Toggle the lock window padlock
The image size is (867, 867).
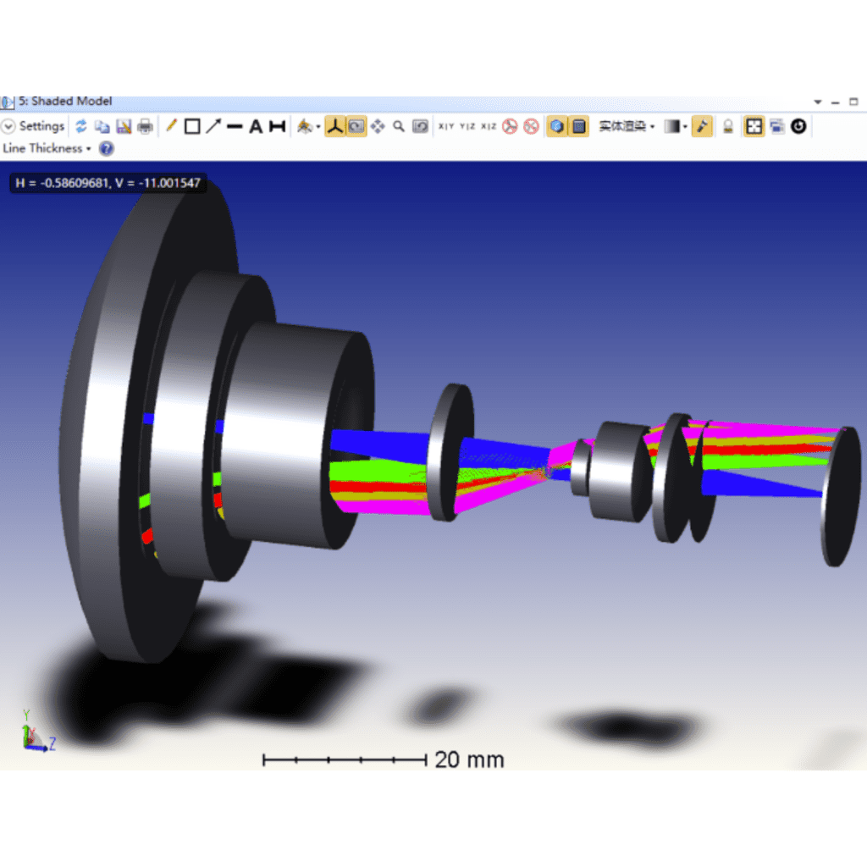[x=727, y=127]
